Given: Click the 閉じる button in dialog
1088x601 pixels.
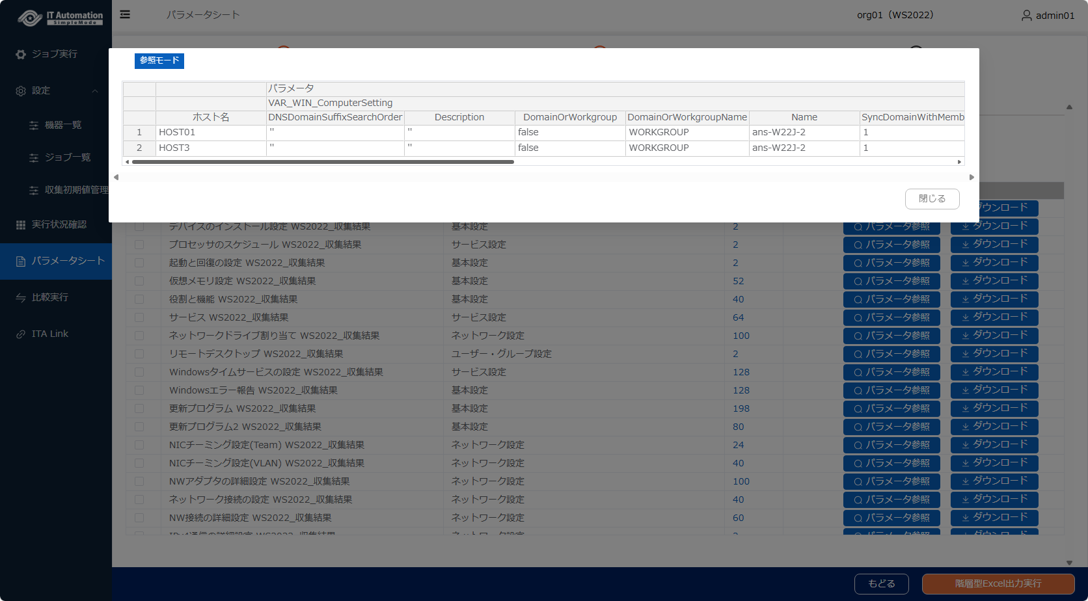Looking at the screenshot, I should point(932,199).
